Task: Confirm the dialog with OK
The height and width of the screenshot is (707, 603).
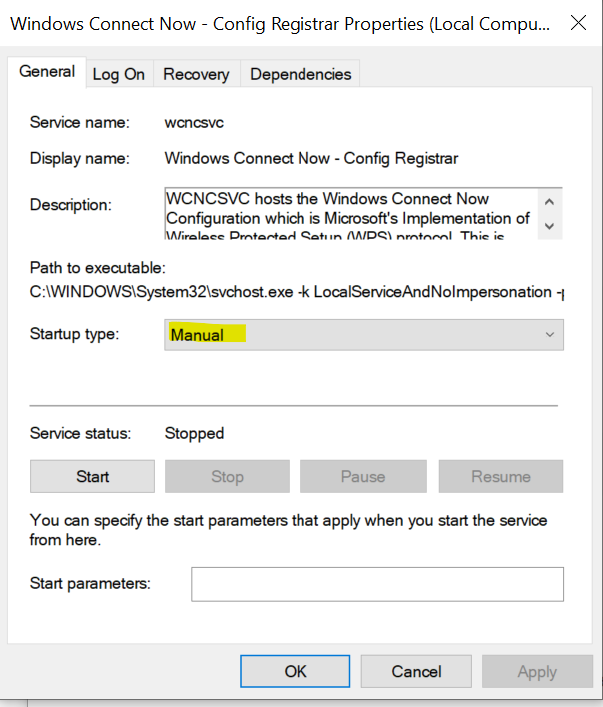Action: 296,671
